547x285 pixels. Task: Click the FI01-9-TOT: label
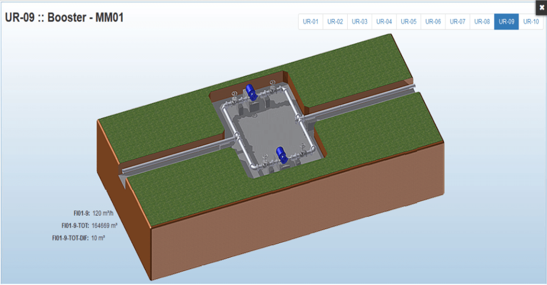pyautogui.click(x=75, y=226)
